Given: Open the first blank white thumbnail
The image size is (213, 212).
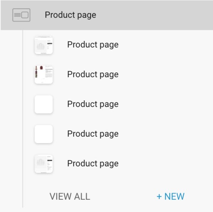Looking at the screenshot, I should [x=43, y=104].
